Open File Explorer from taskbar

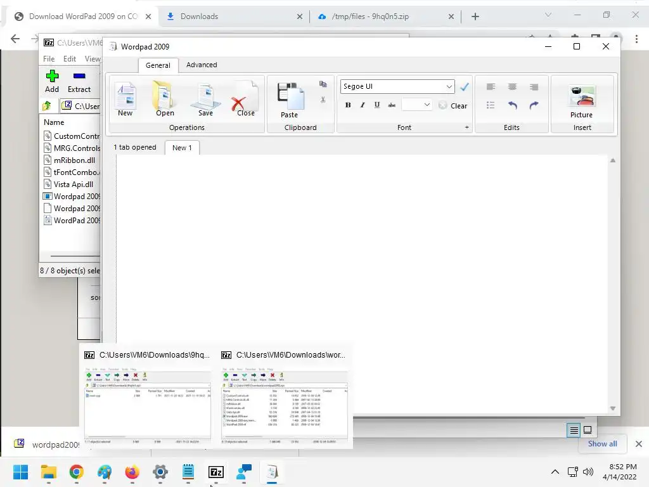[48, 472]
